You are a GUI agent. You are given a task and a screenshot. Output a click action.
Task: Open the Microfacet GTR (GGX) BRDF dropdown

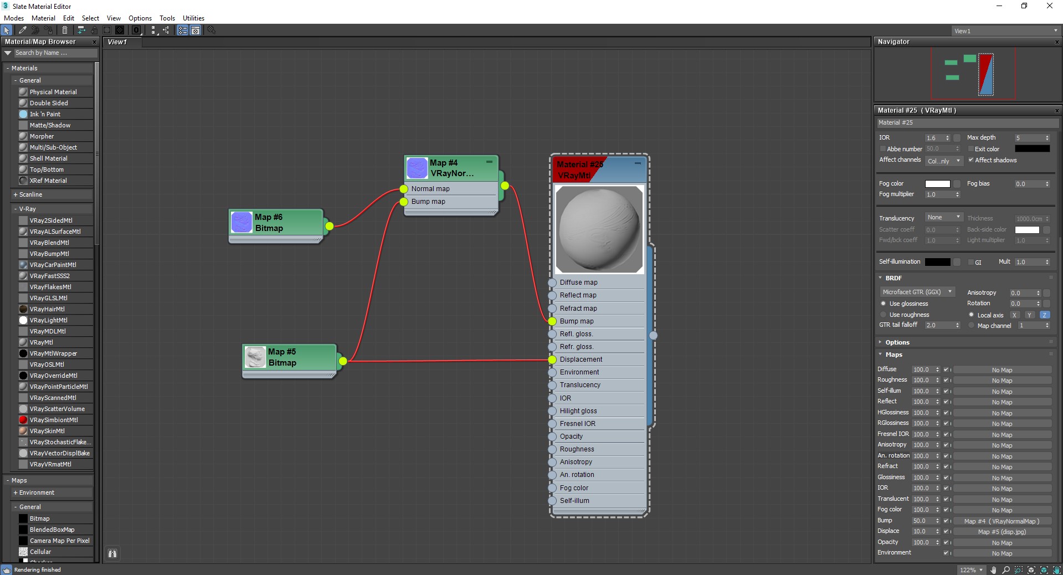[x=917, y=292]
